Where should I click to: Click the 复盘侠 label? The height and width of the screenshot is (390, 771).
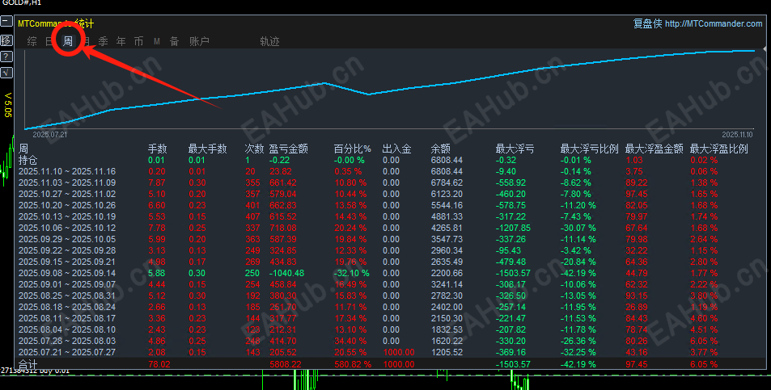[647, 23]
